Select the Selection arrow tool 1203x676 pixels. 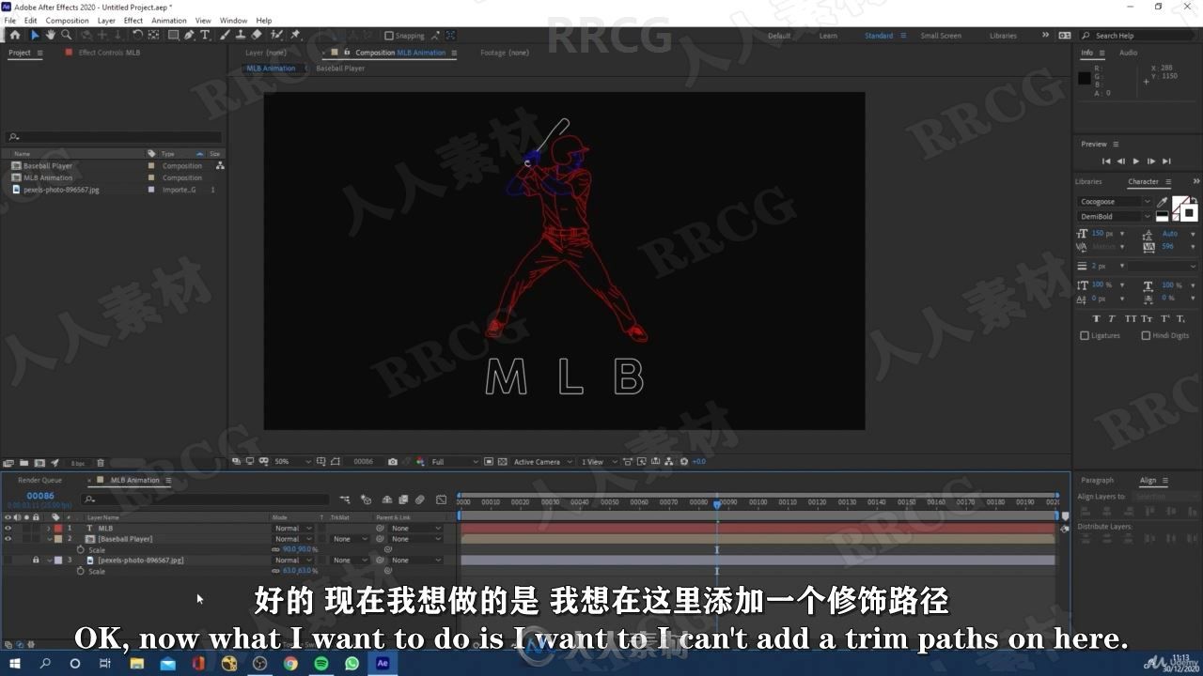click(x=35, y=35)
